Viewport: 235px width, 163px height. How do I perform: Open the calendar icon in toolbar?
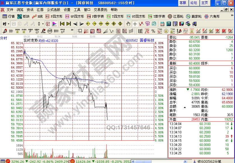coord(162,24)
